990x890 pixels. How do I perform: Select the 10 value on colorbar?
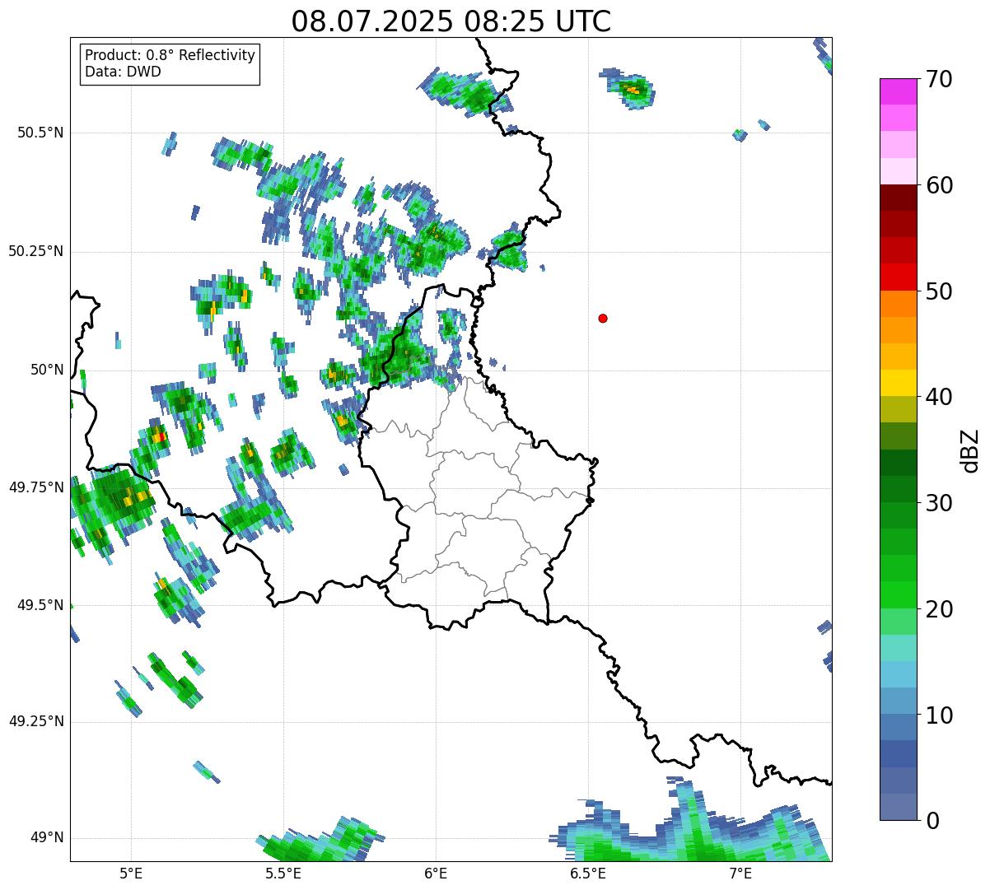point(939,715)
